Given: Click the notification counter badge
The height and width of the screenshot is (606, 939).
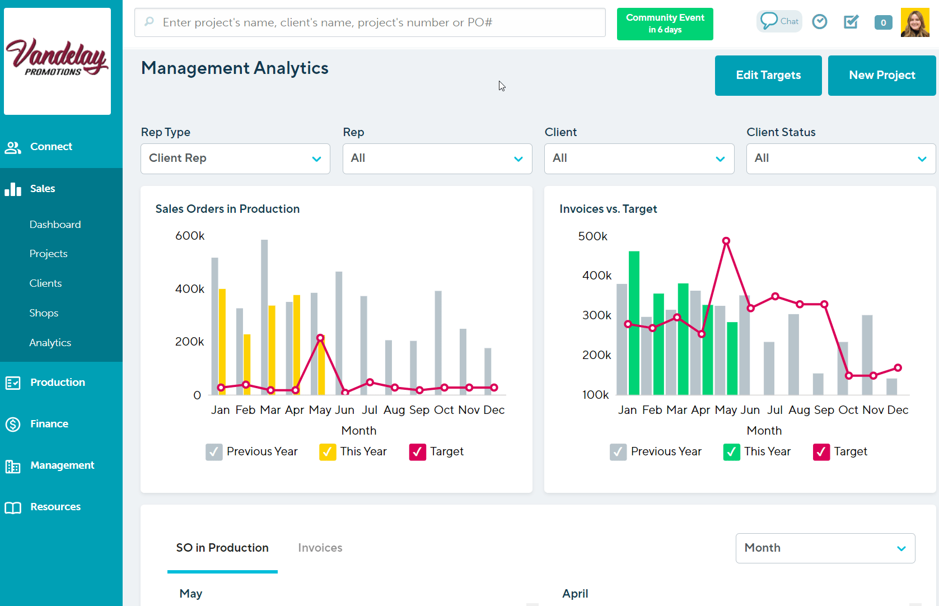Looking at the screenshot, I should [x=883, y=22].
